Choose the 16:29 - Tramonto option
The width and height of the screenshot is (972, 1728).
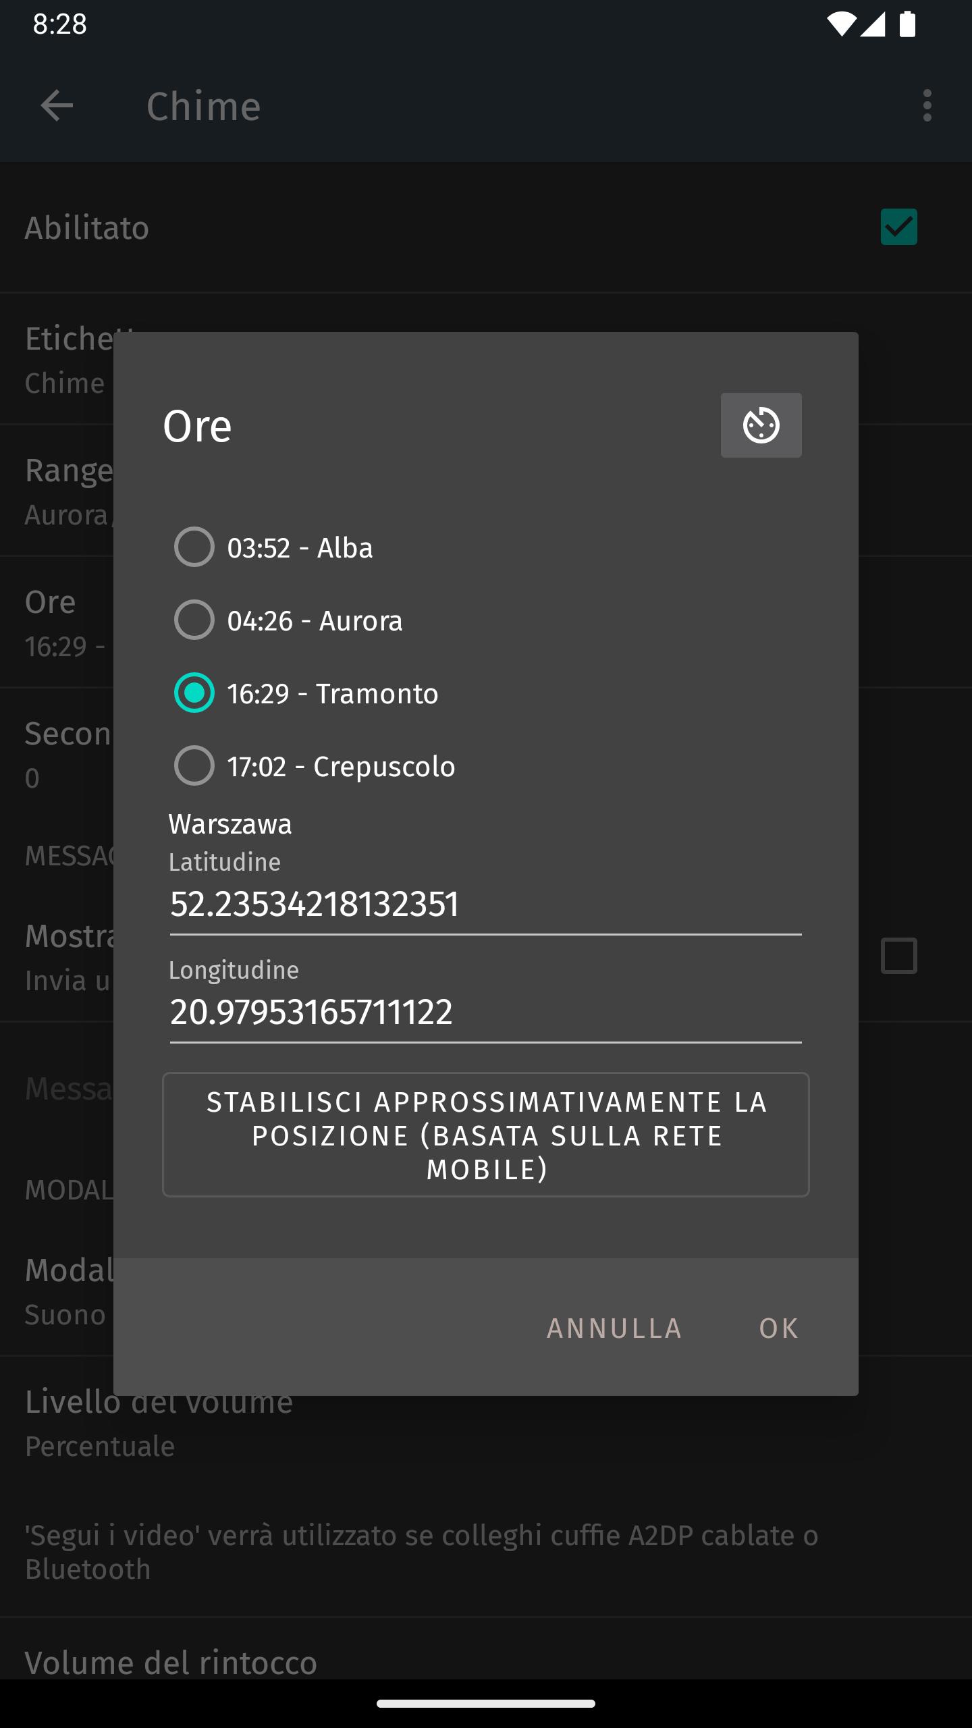tap(306, 693)
